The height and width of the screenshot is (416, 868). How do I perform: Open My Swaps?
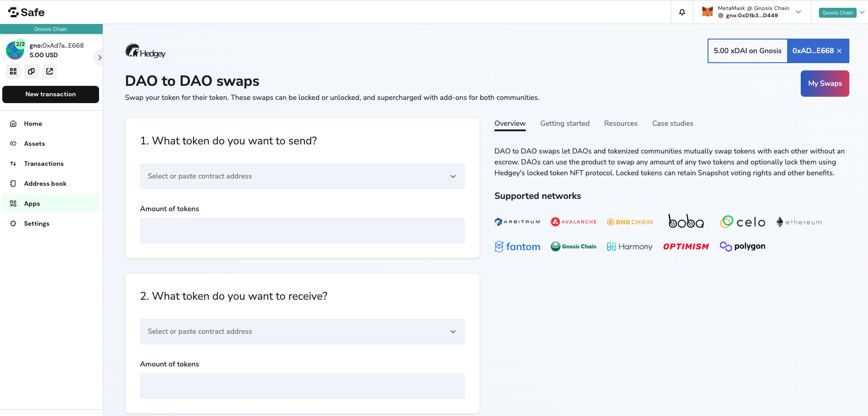825,84
